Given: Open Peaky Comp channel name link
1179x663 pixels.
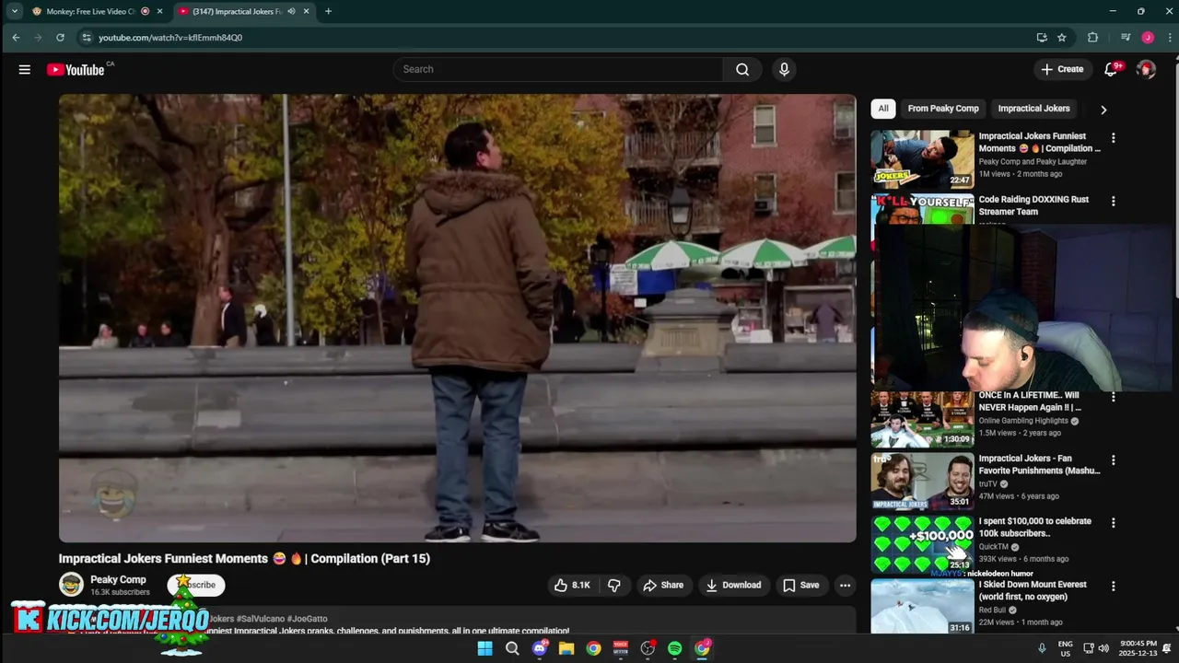Looking at the screenshot, I should [118, 580].
